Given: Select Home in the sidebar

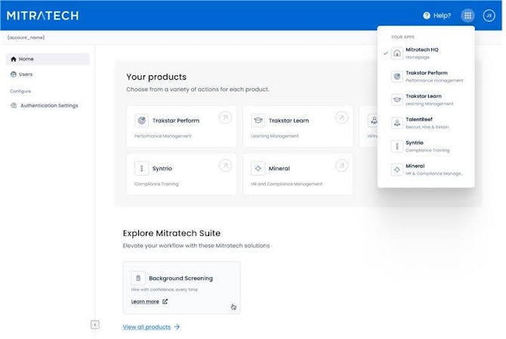Looking at the screenshot, I should [48, 59].
